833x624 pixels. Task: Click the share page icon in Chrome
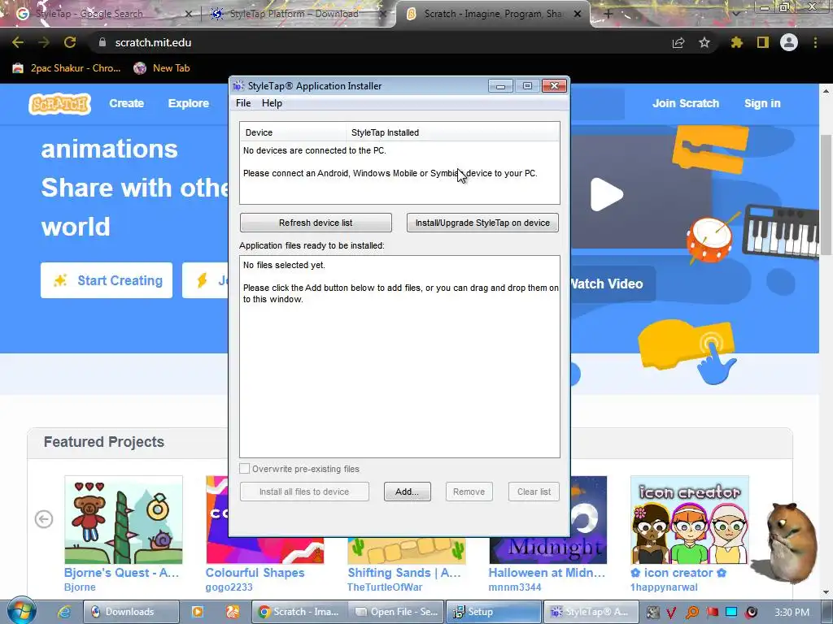point(678,42)
